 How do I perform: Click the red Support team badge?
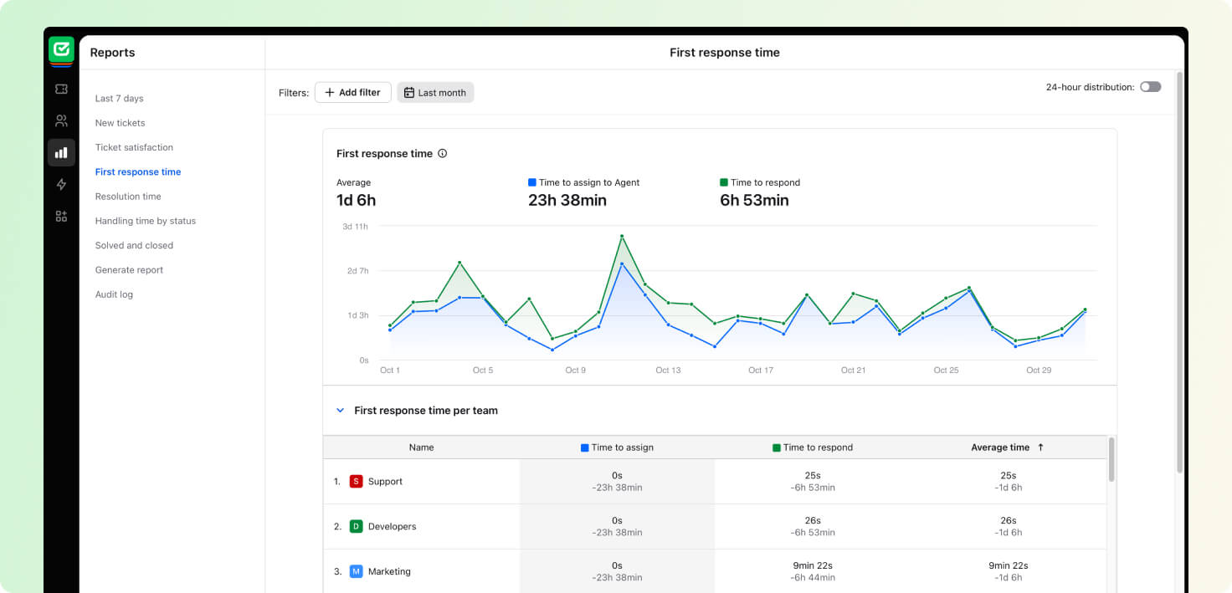pos(356,482)
